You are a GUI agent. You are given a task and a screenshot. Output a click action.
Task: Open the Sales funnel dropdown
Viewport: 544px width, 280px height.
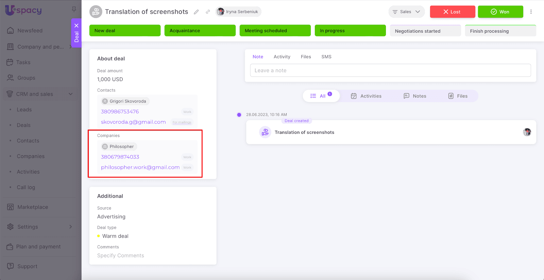click(x=406, y=12)
